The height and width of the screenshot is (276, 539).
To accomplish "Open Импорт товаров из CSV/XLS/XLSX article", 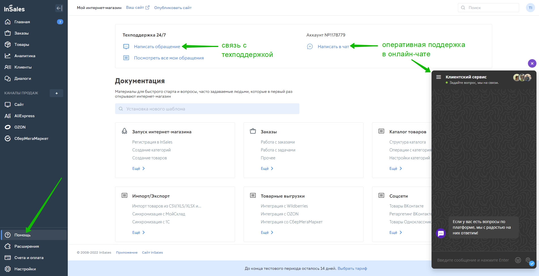I will pos(167,206).
